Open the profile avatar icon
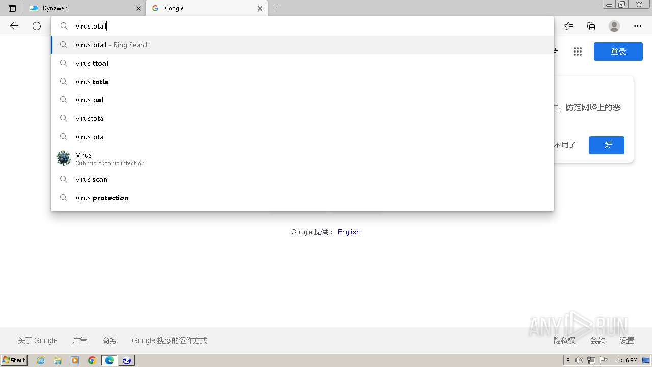652x367 pixels. tap(614, 26)
